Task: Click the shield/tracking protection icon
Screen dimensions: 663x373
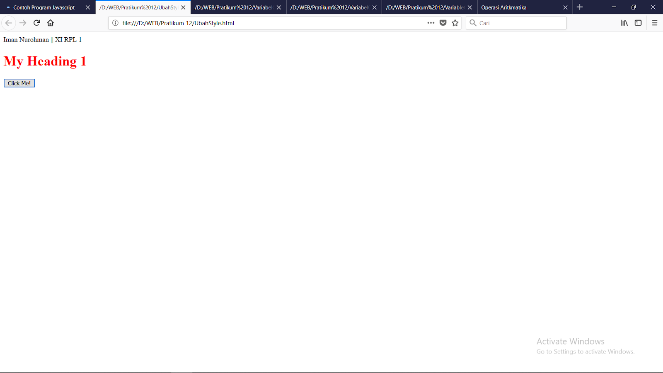Action: [x=443, y=23]
